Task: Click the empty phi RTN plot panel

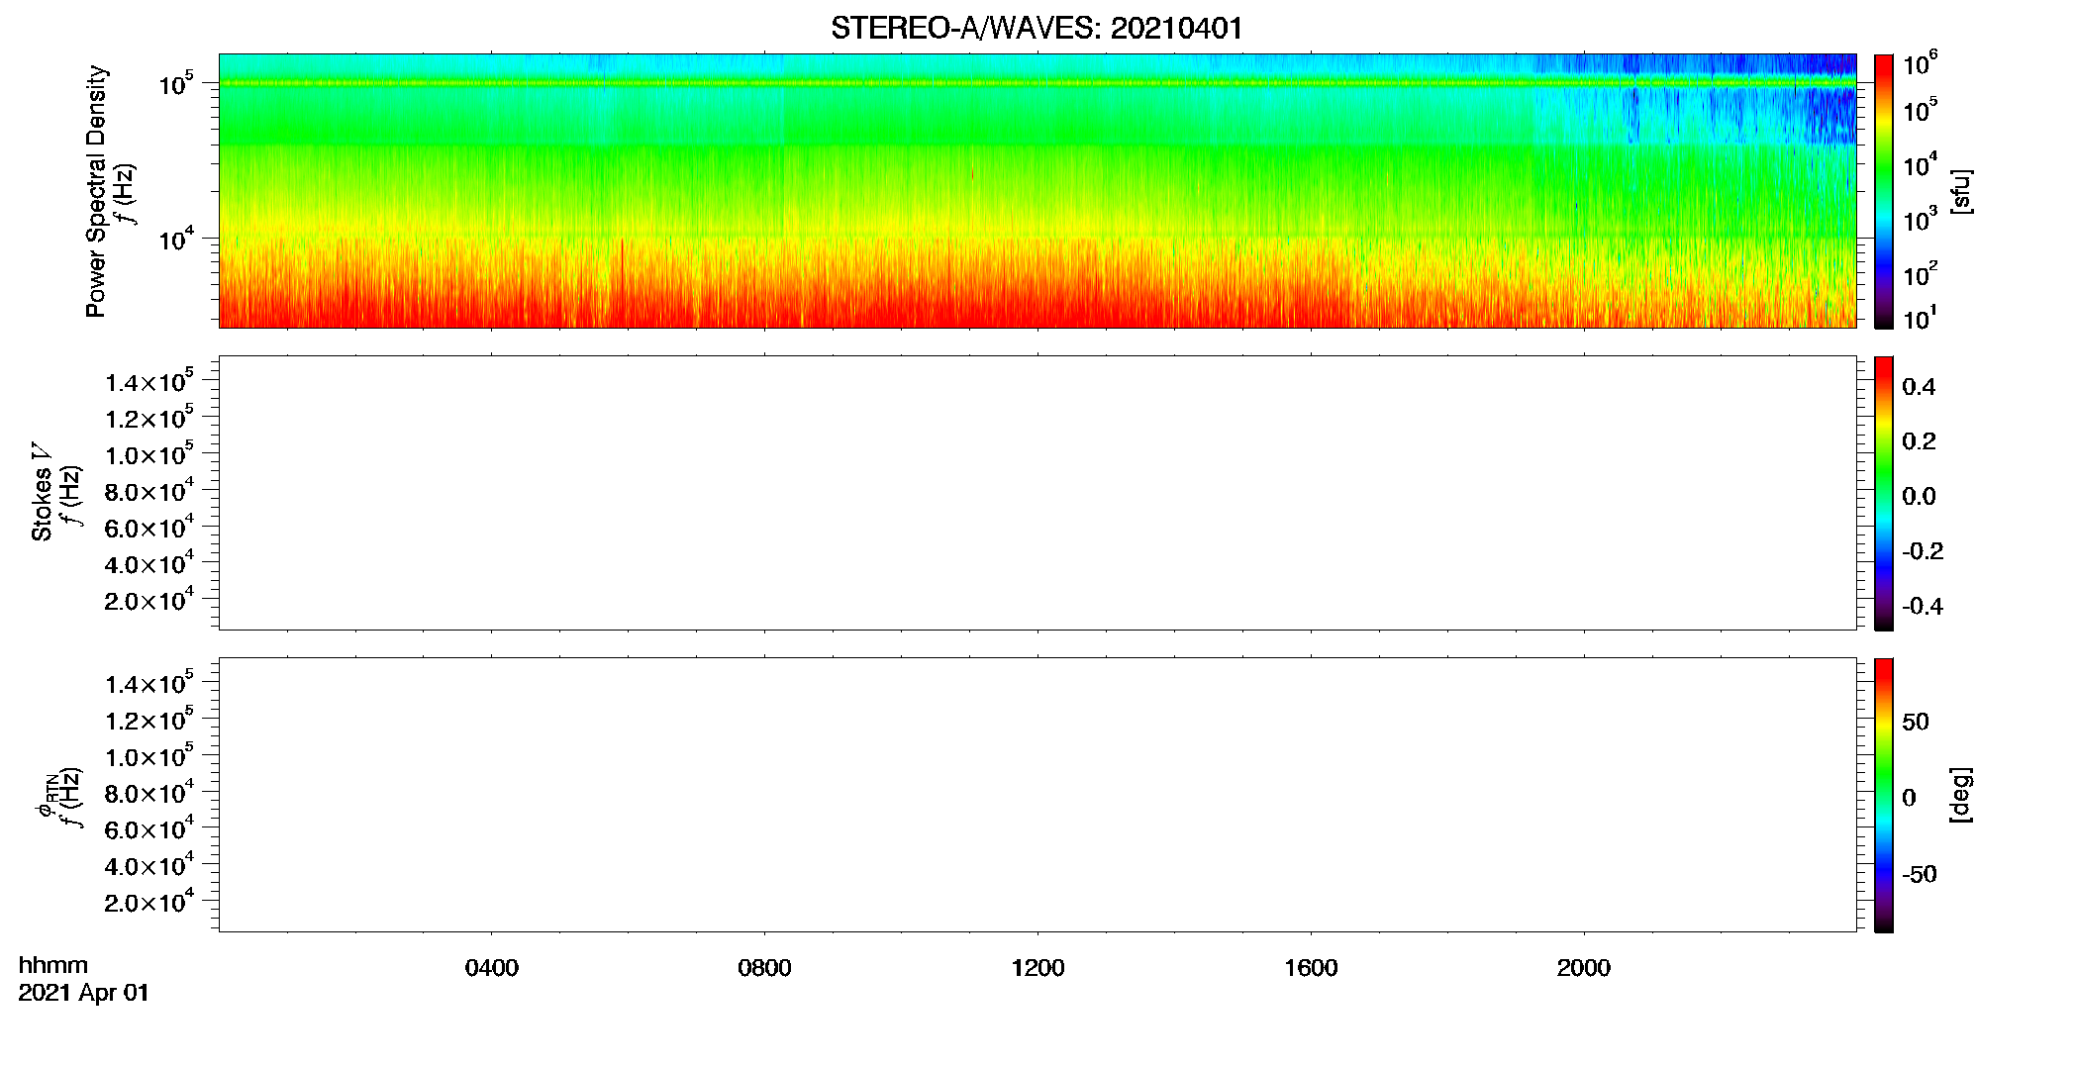Action: pos(1037,795)
